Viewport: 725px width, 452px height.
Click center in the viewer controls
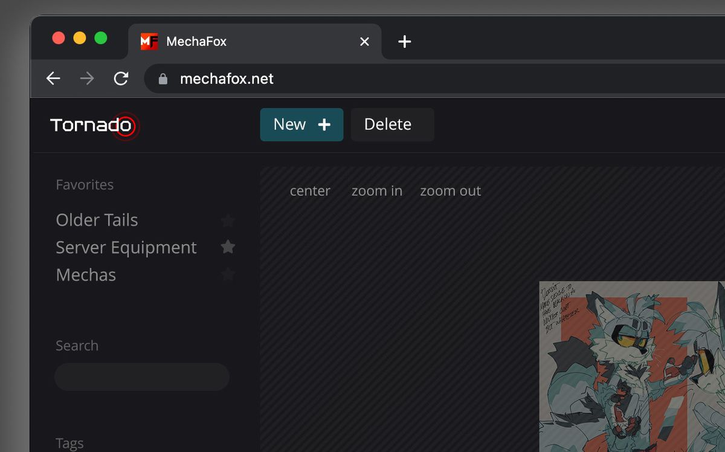tap(310, 191)
